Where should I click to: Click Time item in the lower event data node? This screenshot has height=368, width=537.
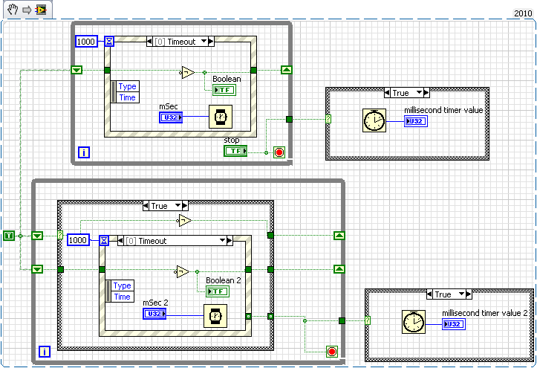122,297
